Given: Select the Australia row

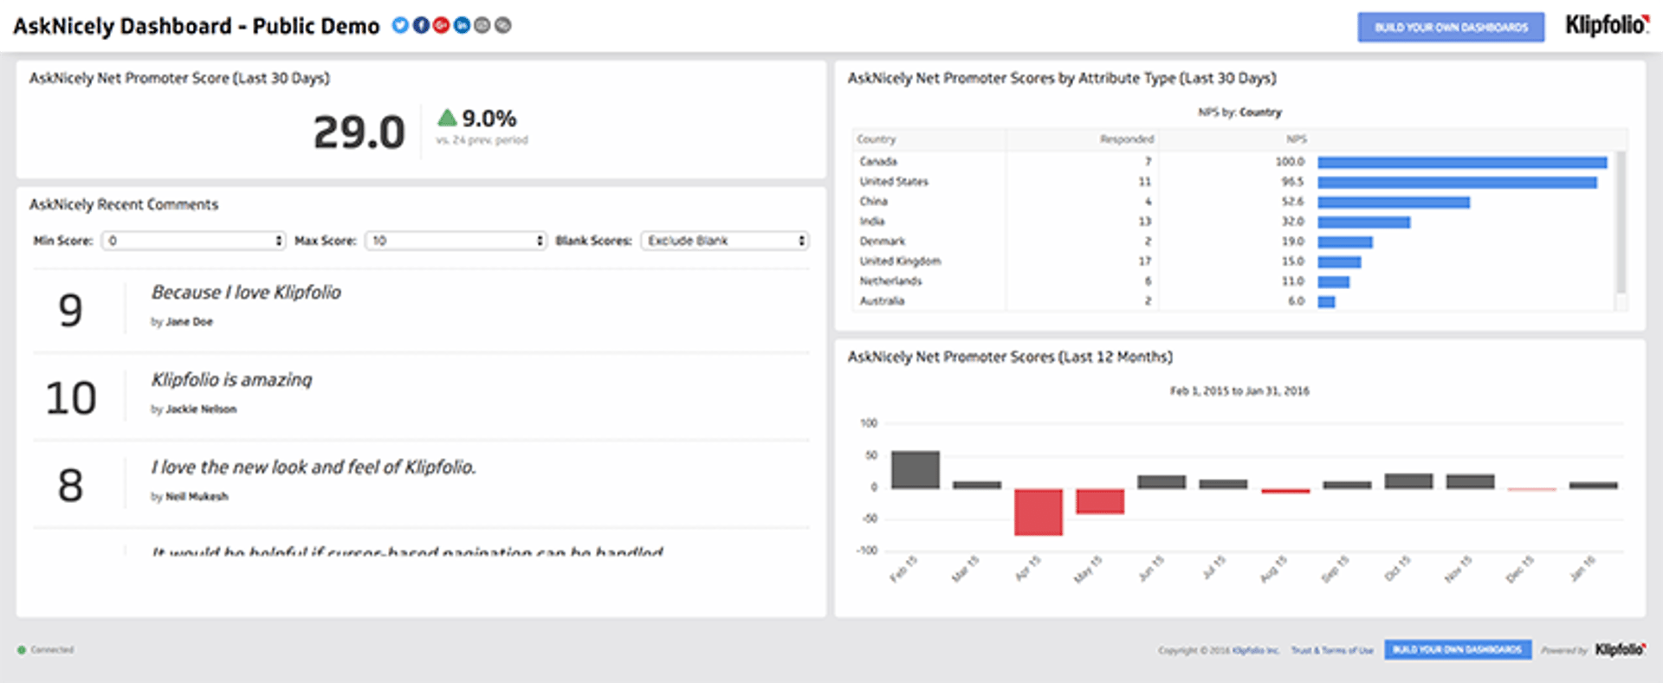Looking at the screenshot, I should (x=1233, y=301).
